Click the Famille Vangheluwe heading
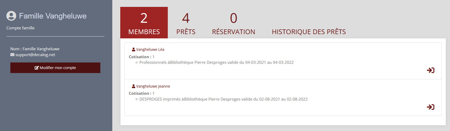Screen dimensions: 450x131 tap(53, 16)
